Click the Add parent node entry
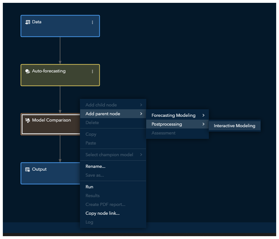The height and width of the screenshot is (239, 279). (103, 114)
